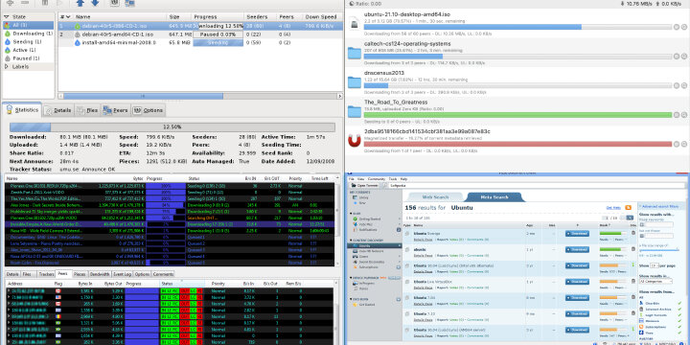This screenshot has height=345, width=690.
Task: Reveal The_Road_To_Greatness files in Transmission
Action: 684,115
